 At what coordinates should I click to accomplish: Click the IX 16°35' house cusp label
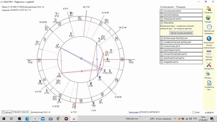click(x=105, y=13)
